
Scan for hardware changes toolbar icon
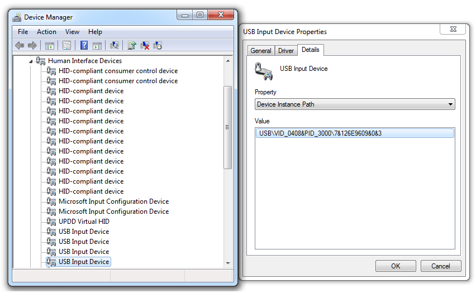[115, 46]
